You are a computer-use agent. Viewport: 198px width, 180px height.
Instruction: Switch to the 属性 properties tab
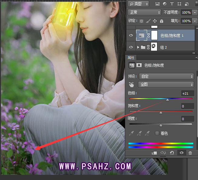point(131,58)
